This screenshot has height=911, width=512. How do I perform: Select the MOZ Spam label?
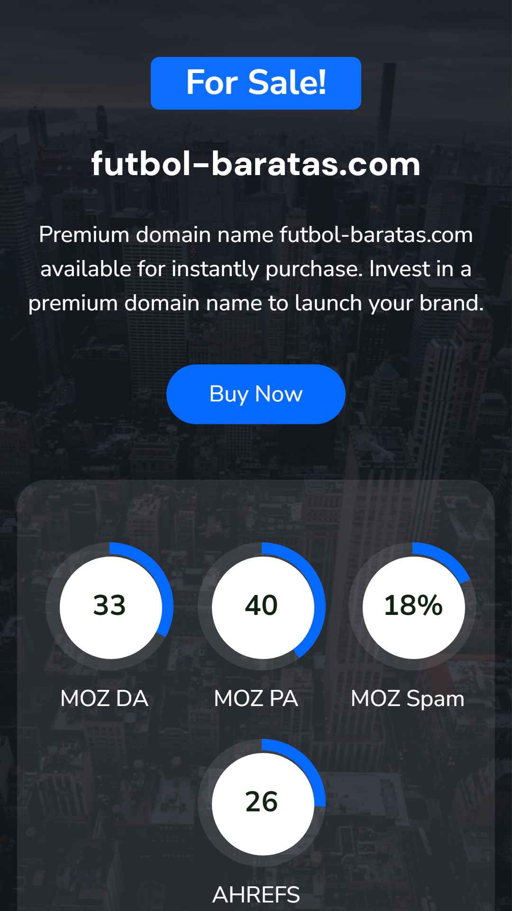[x=408, y=698]
